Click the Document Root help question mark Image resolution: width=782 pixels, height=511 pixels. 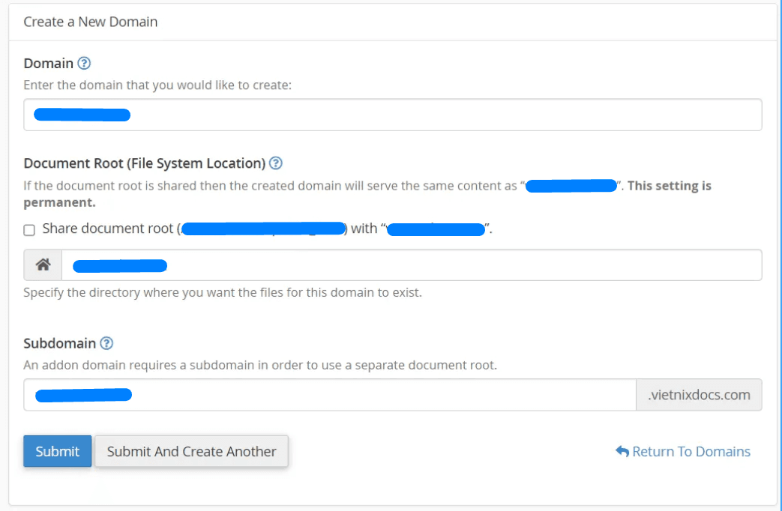pos(275,163)
